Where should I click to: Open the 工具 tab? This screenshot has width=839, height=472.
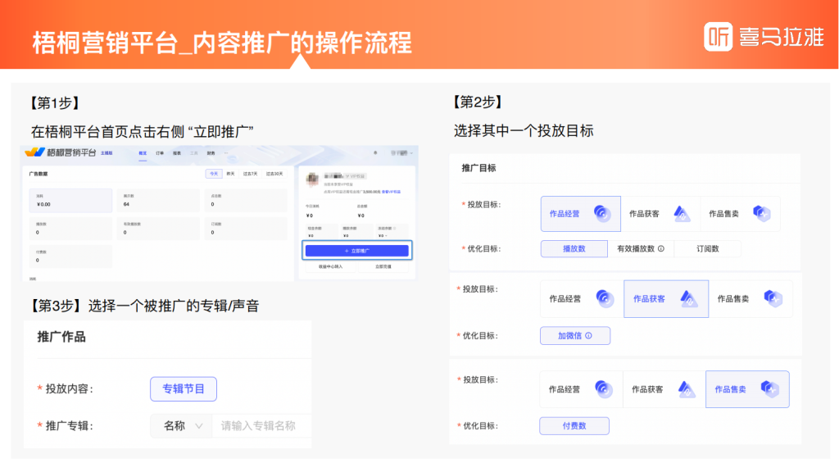click(193, 153)
